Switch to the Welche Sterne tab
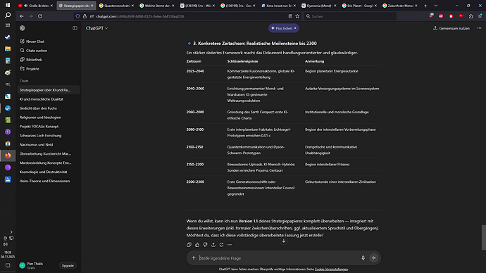This screenshot has width=486, height=273. [x=157, y=6]
